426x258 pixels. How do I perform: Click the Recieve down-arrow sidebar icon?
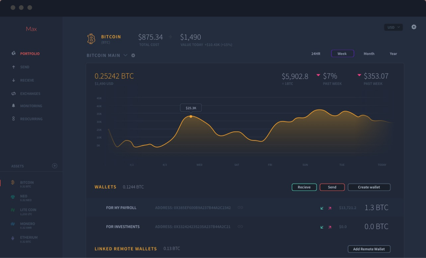click(14, 80)
